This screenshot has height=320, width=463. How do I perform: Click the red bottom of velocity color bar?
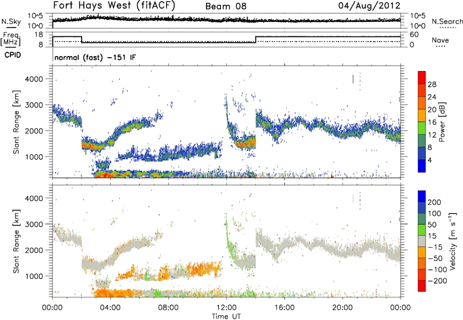pos(422,286)
